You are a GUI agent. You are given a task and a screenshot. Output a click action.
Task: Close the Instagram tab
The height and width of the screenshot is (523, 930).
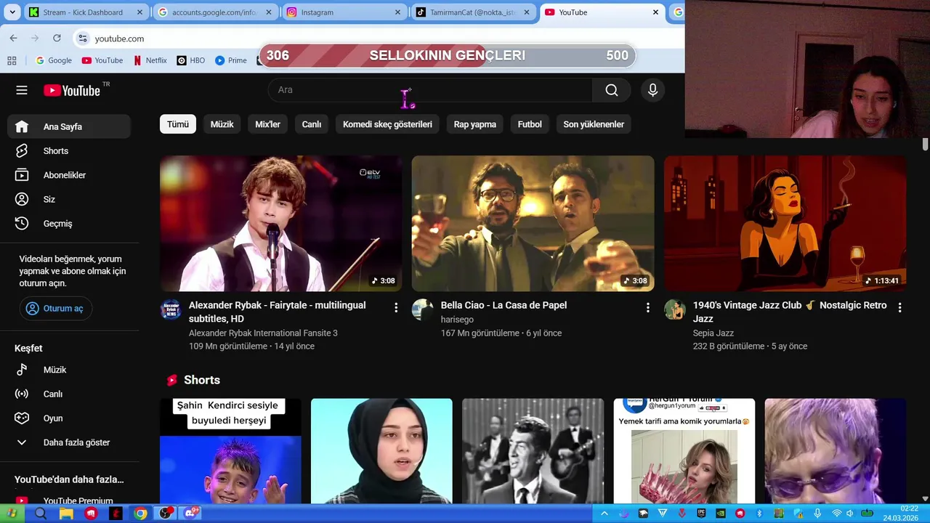[397, 12]
